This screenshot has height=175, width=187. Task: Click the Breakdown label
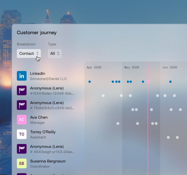(26, 44)
